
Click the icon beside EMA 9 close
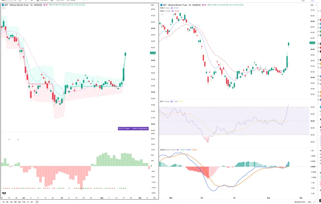pyautogui.click(x=172, y=8)
